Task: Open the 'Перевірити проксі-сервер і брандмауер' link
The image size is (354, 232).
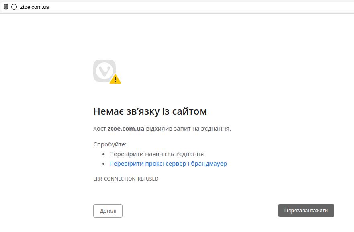Action: [168, 164]
